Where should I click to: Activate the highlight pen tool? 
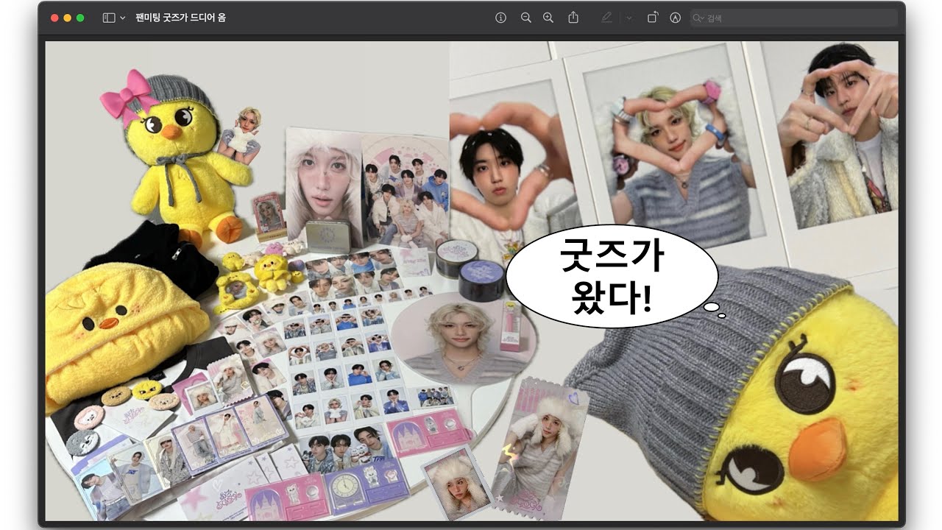tap(606, 18)
